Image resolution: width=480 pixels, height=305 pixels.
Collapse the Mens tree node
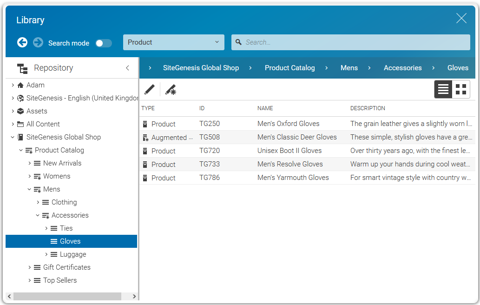click(29, 189)
